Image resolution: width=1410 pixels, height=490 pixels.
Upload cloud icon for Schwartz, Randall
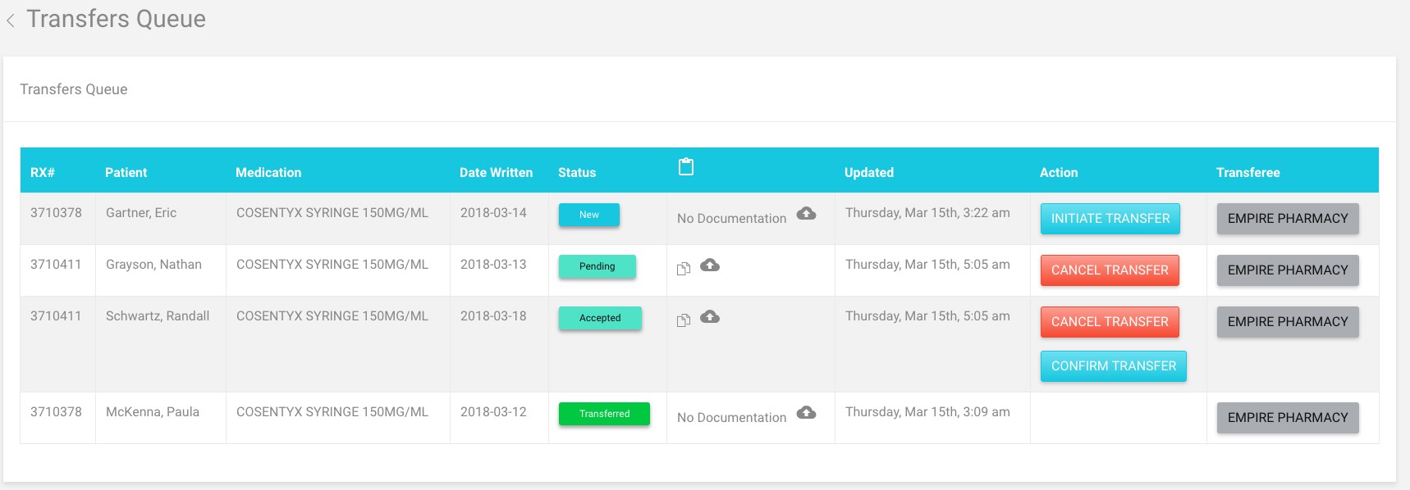coord(710,317)
